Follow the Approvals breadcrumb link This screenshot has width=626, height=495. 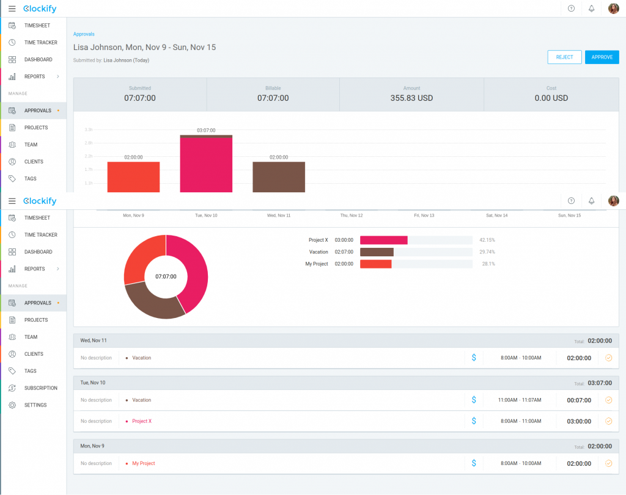click(84, 34)
